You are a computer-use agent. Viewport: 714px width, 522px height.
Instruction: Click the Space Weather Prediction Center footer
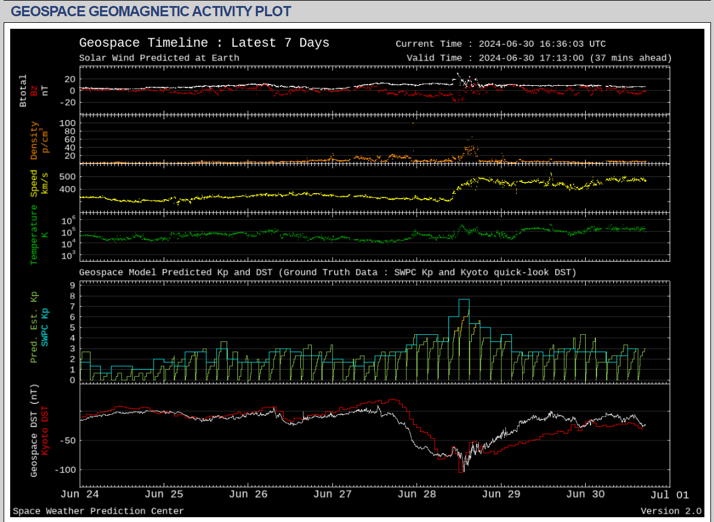(x=98, y=511)
